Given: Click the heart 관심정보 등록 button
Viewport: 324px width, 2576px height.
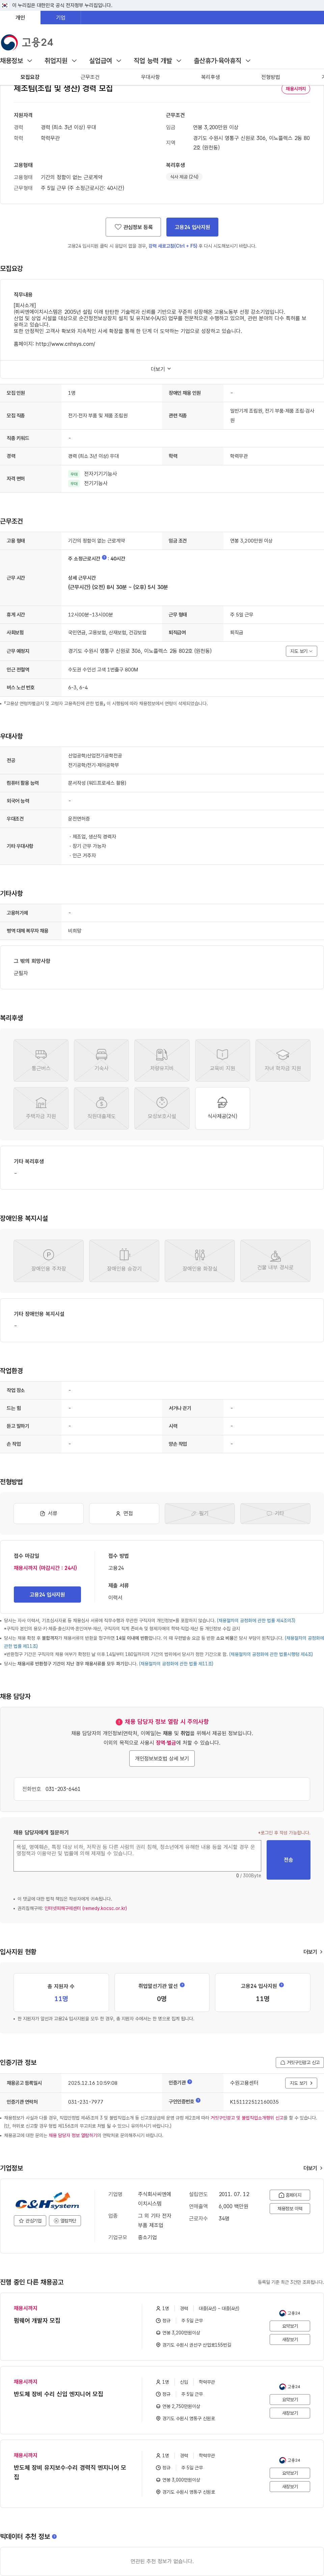Looking at the screenshot, I should click(x=133, y=227).
